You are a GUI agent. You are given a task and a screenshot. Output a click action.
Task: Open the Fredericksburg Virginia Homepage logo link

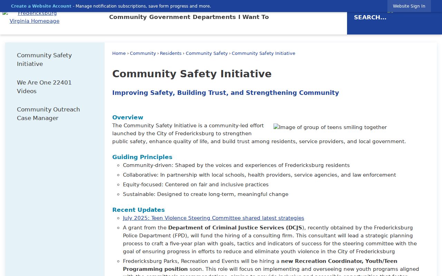click(x=35, y=17)
